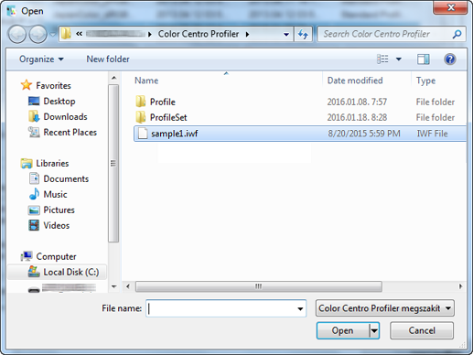Screen dimensions: 473x355
Task: Open Recent Places in the navigation pane
Action: pyautogui.click(x=70, y=132)
